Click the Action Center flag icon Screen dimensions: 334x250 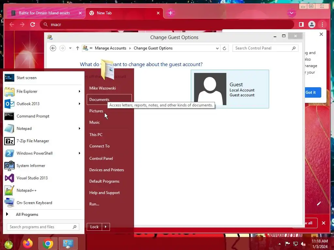(288, 244)
